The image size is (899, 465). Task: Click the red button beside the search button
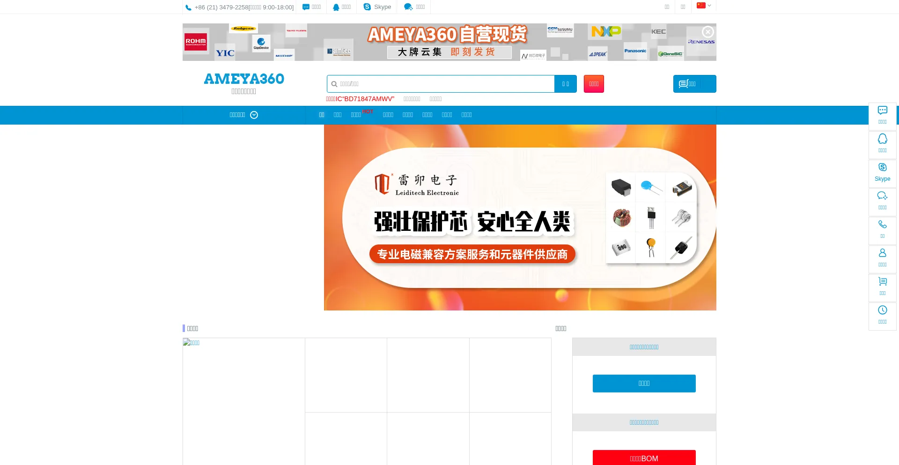click(x=594, y=84)
